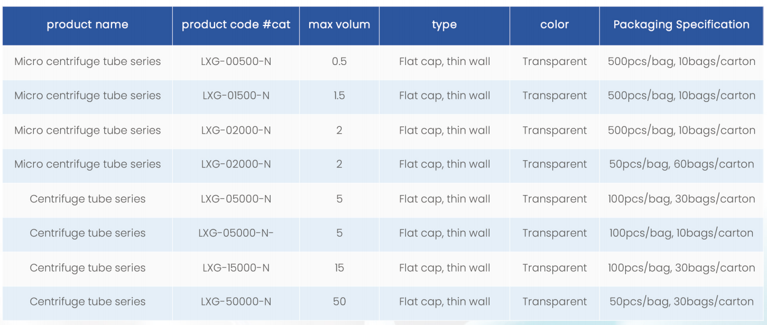Select product code LXG-00500-N
The width and height of the screenshot is (767, 325).
click(236, 62)
